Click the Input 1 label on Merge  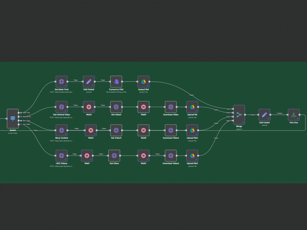coord(229,109)
